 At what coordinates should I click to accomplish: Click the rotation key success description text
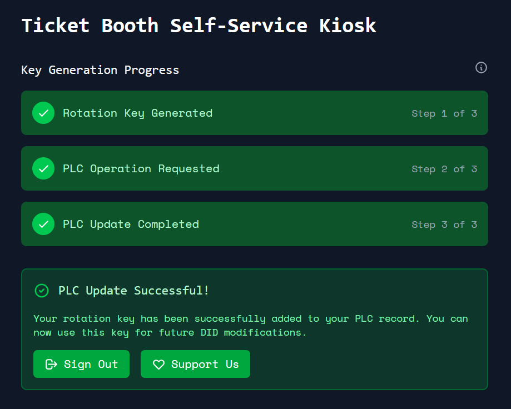250,326
